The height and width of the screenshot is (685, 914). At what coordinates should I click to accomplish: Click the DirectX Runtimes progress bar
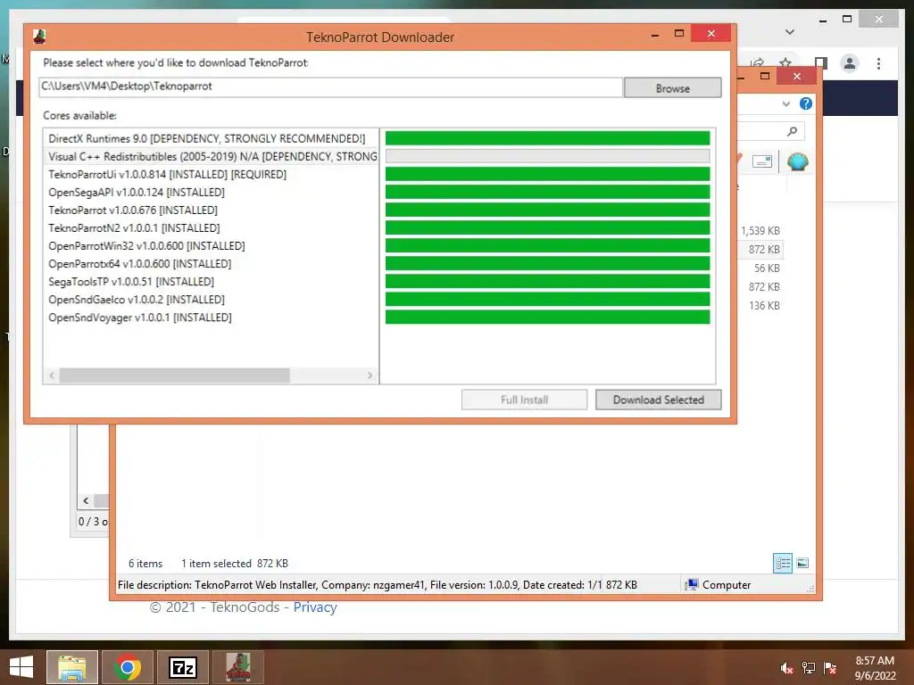pos(547,138)
